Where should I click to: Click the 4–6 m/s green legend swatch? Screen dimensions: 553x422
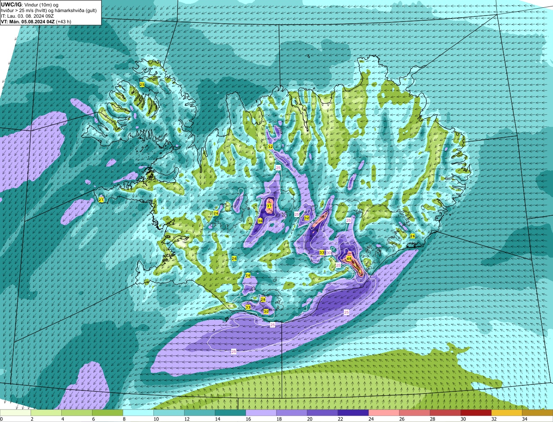[77, 413]
